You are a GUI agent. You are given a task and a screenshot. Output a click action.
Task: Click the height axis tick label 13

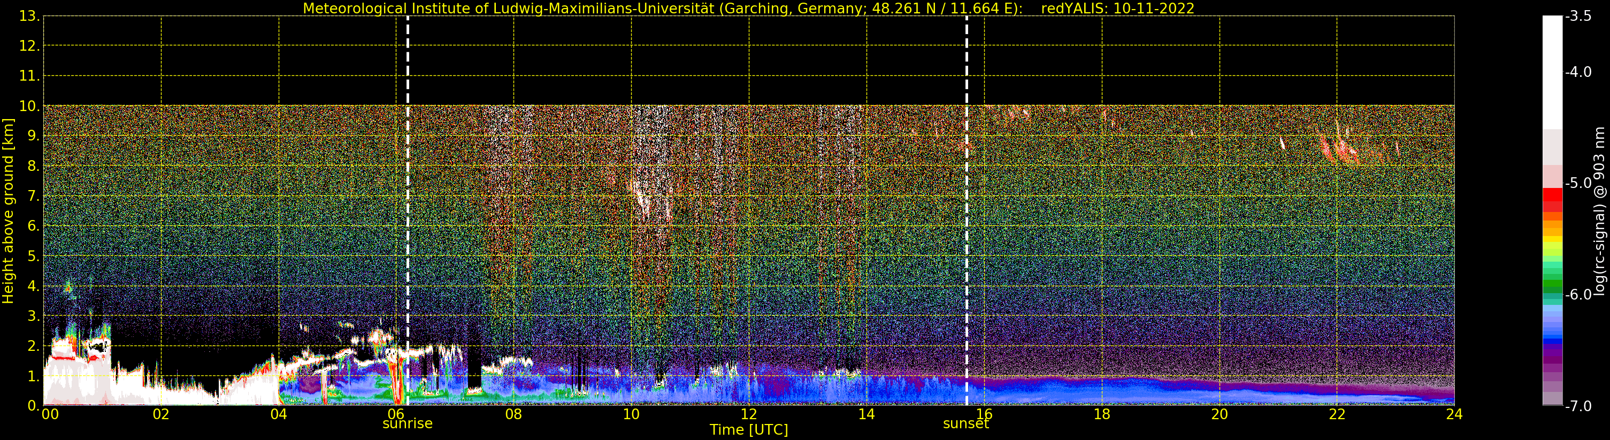(29, 16)
